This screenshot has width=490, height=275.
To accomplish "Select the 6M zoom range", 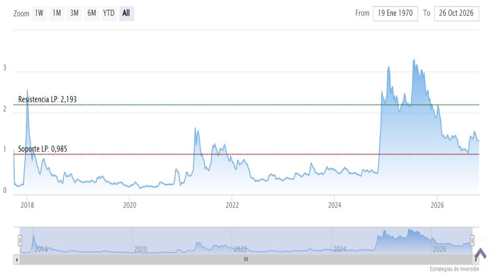I will [x=92, y=13].
